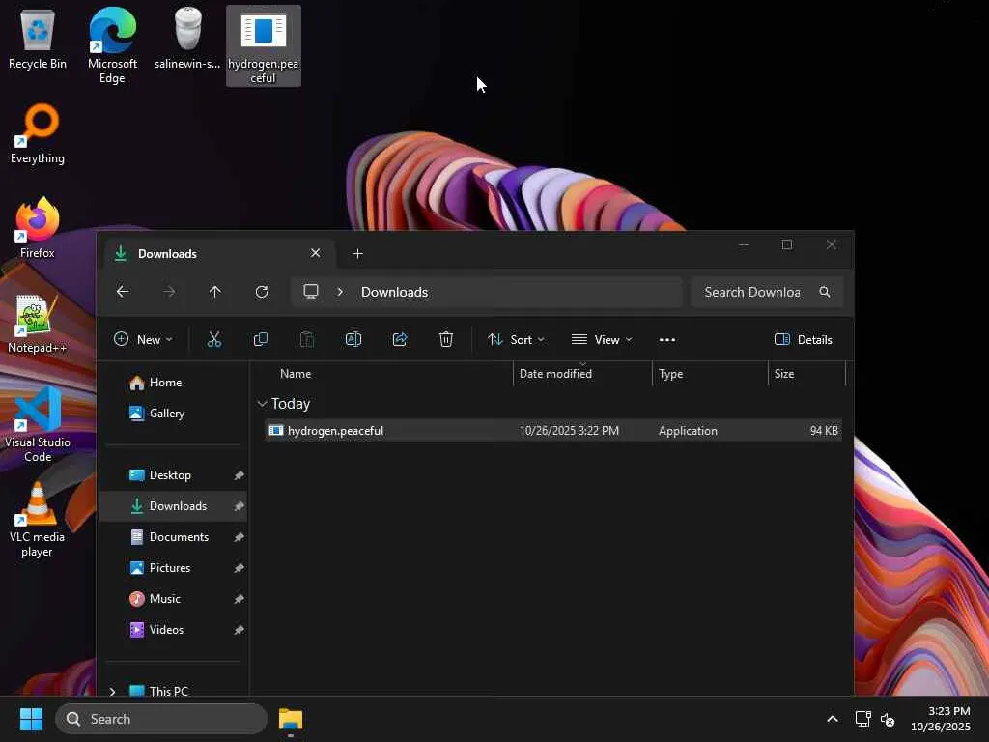Screen dimensions: 989x742
Task: Click the Cut scissors icon in toolbar
Action: (x=214, y=339)
